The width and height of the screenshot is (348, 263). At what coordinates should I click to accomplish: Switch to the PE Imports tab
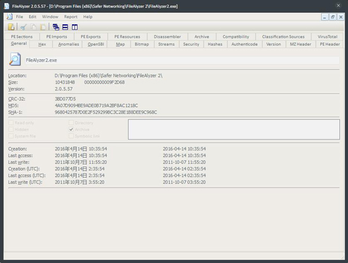click(x=57, y=37)
